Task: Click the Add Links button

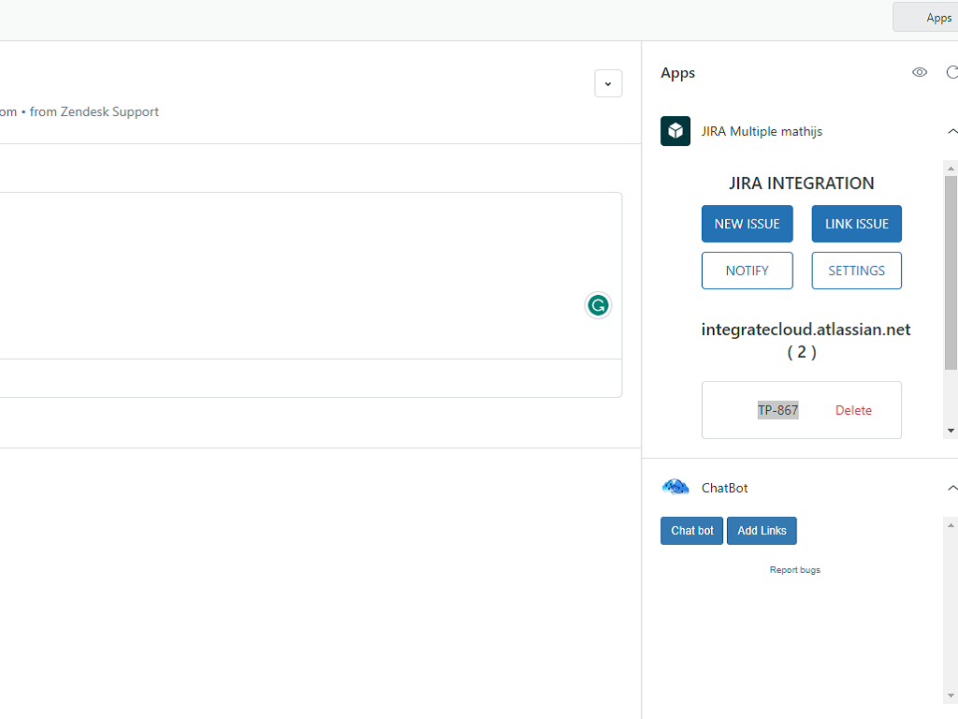Action: 762,531
